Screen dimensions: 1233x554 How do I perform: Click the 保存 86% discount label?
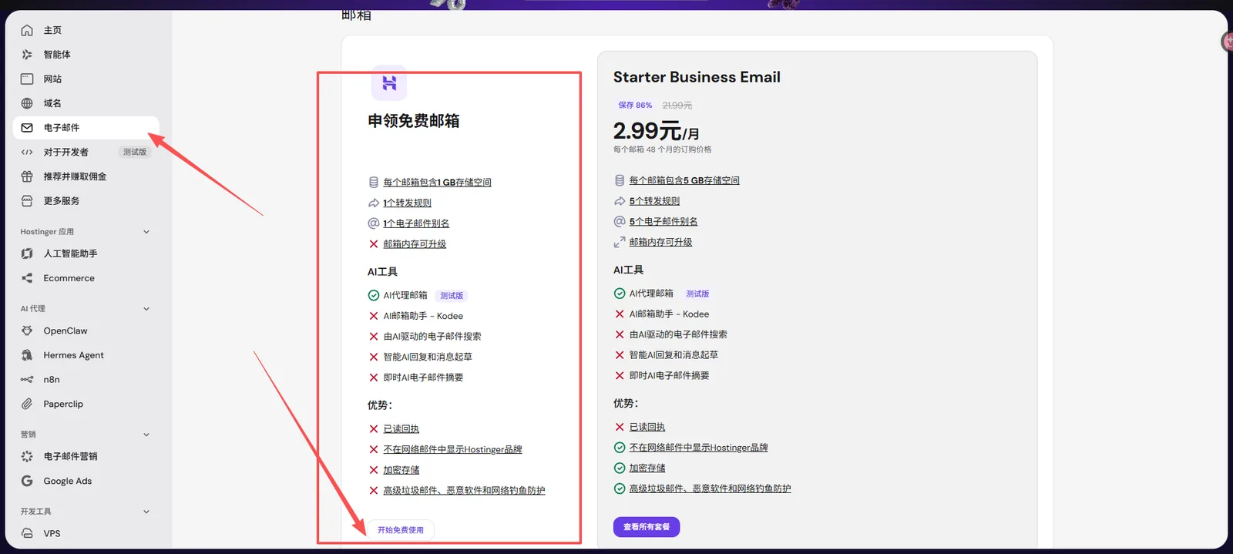click(x=635, y=105)
